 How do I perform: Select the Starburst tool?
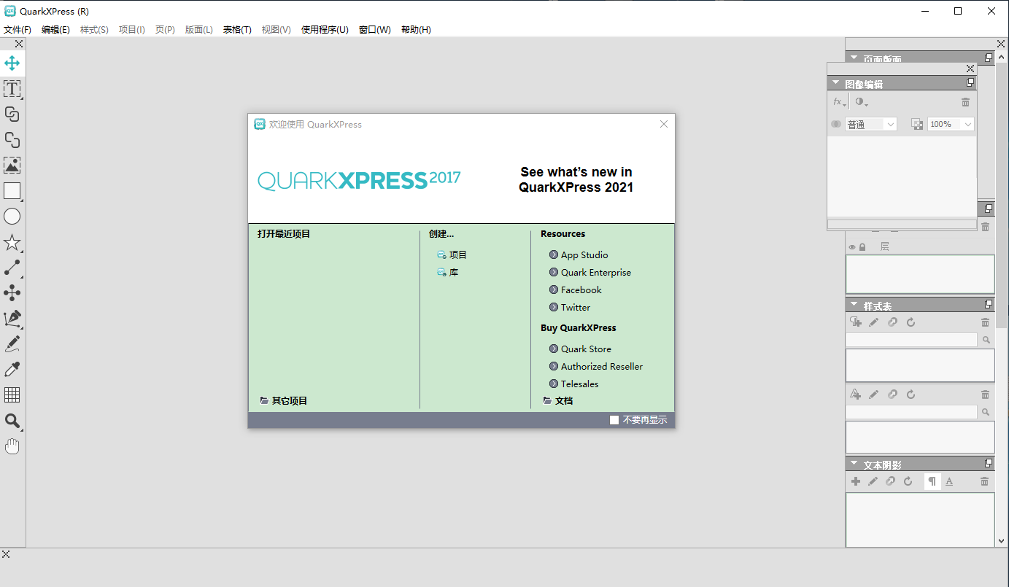click(12, 242)
